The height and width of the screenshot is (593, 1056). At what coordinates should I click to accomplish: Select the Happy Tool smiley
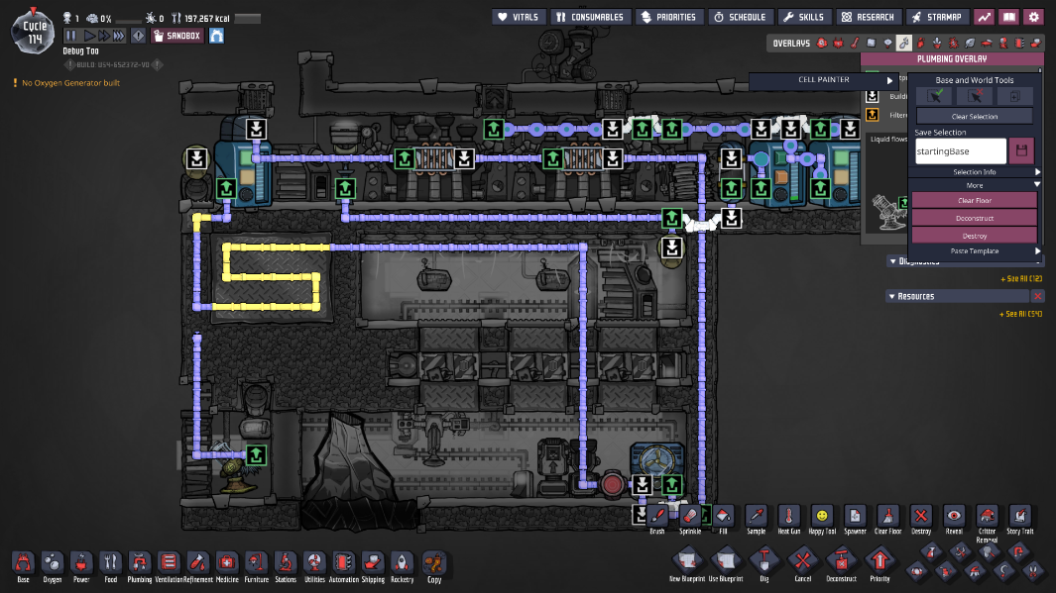pos(822,517)
